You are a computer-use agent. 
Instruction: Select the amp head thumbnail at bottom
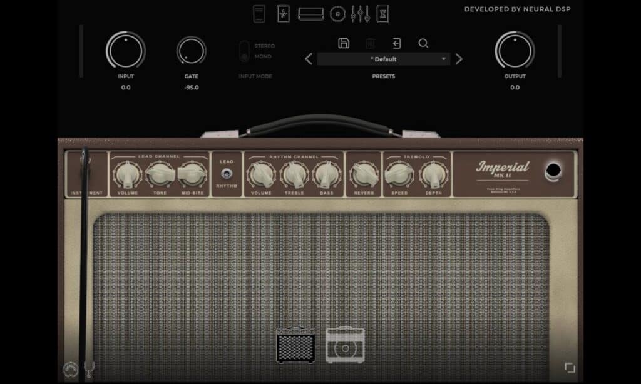click(x=296, y=345)
